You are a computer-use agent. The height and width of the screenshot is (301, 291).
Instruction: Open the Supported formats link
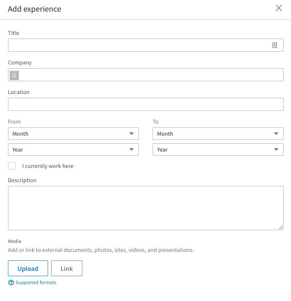(x=36, y=283)
